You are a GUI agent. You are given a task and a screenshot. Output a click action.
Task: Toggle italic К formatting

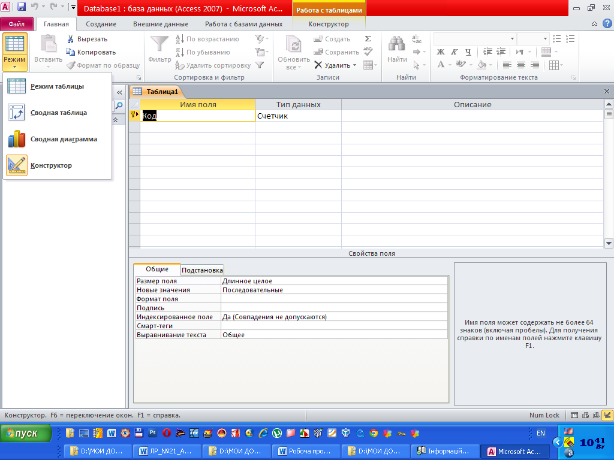(x=455, y=52)
